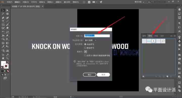The image size is (182, 98).
Task: Select the Gradient tool
Action: pyautogui.click(x=7, y=43)
